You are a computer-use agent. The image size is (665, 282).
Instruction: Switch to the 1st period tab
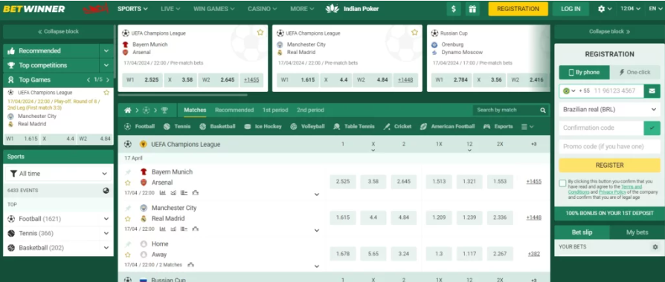[x=275, y=110]
